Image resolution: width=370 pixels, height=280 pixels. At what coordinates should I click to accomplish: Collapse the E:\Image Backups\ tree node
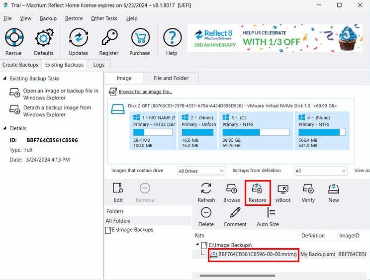coord(197,244)
